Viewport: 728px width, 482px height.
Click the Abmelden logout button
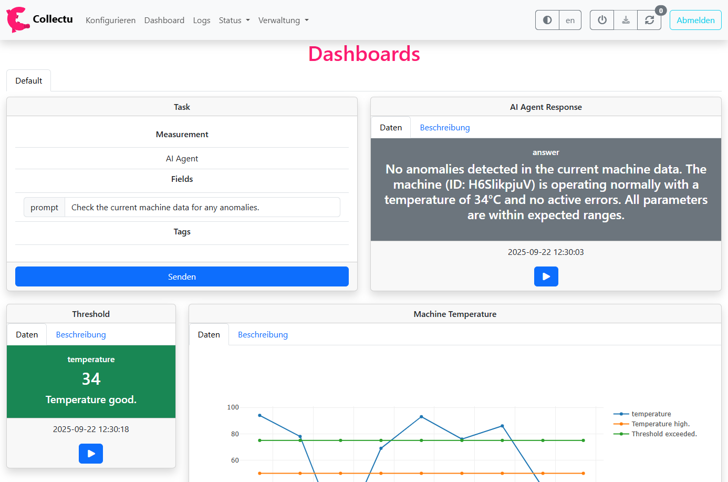tap(695, 20)
